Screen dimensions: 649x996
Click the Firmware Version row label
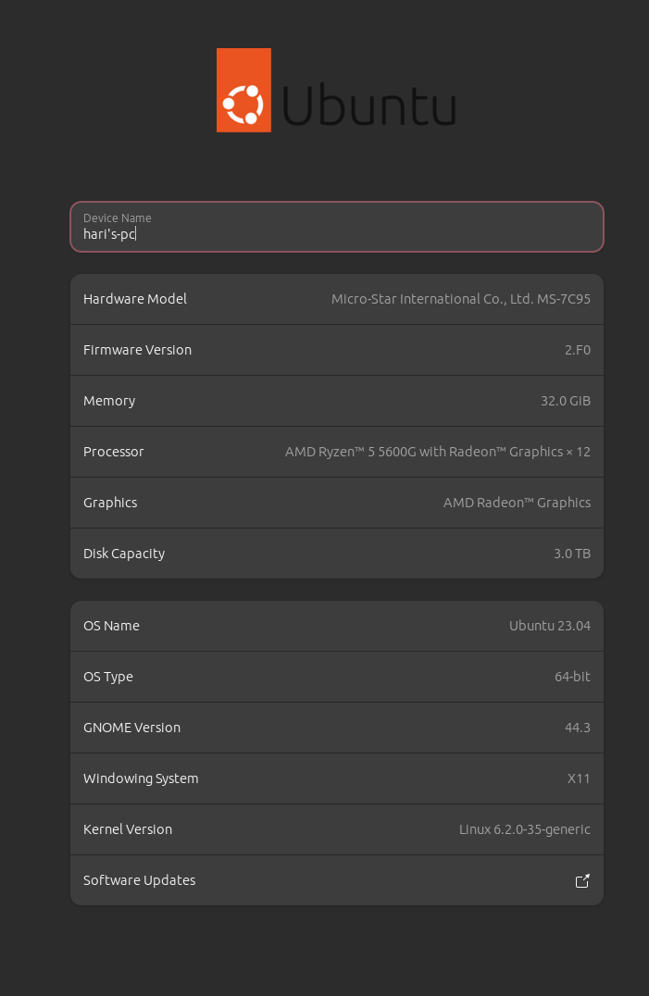click(x=137, y=350)
